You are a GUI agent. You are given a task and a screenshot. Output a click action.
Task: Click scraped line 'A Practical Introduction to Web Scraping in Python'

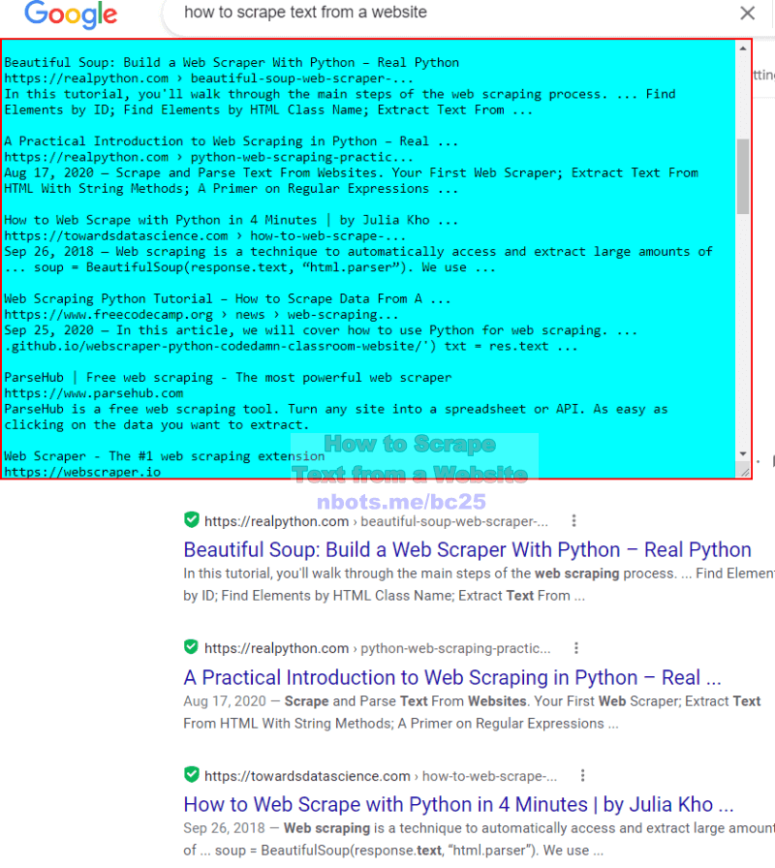click(x=231, y=141)
